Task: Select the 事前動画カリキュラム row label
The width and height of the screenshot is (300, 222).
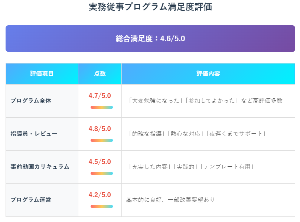Action: 40,167
